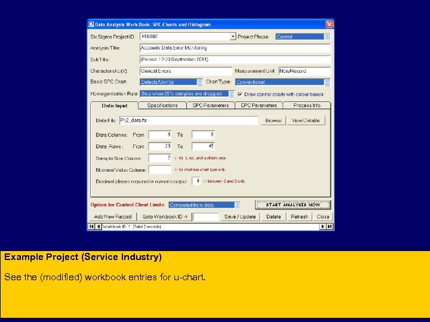Click the Sample Size Column field
430x322 pixels.
[160, 158]
